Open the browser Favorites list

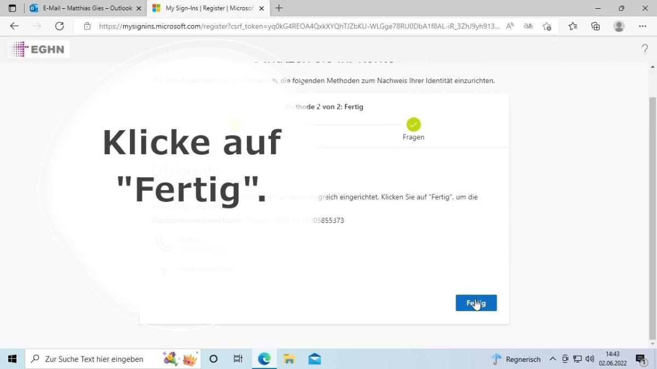573,26
